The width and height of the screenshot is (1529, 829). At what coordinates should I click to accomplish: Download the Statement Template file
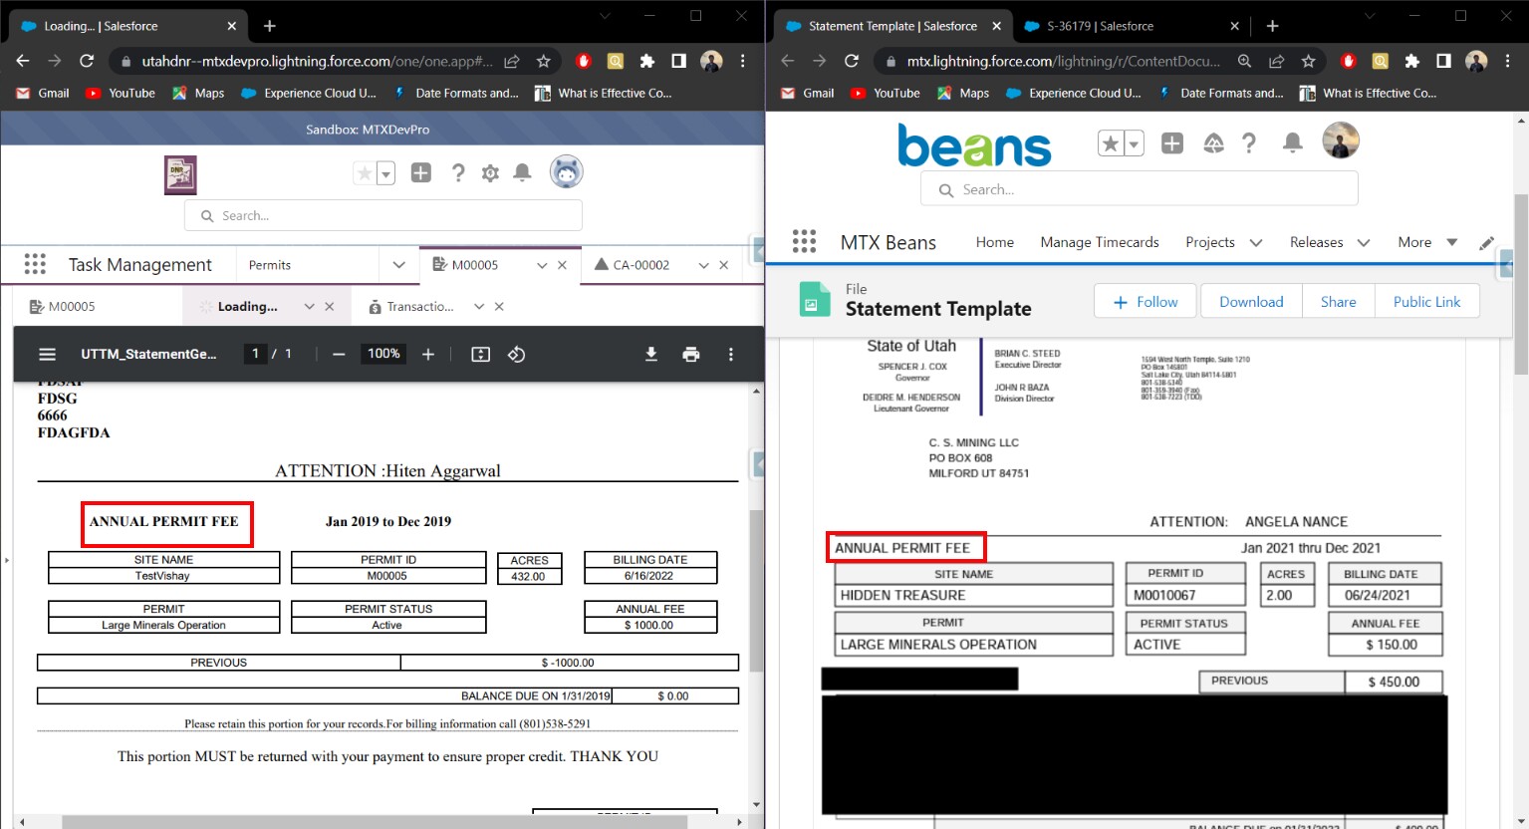tap(1250, 301)
